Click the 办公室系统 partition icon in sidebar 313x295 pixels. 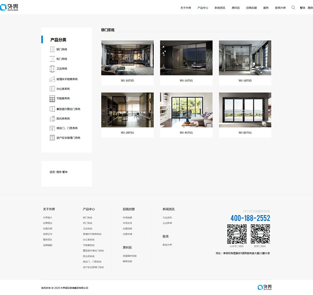52,89
